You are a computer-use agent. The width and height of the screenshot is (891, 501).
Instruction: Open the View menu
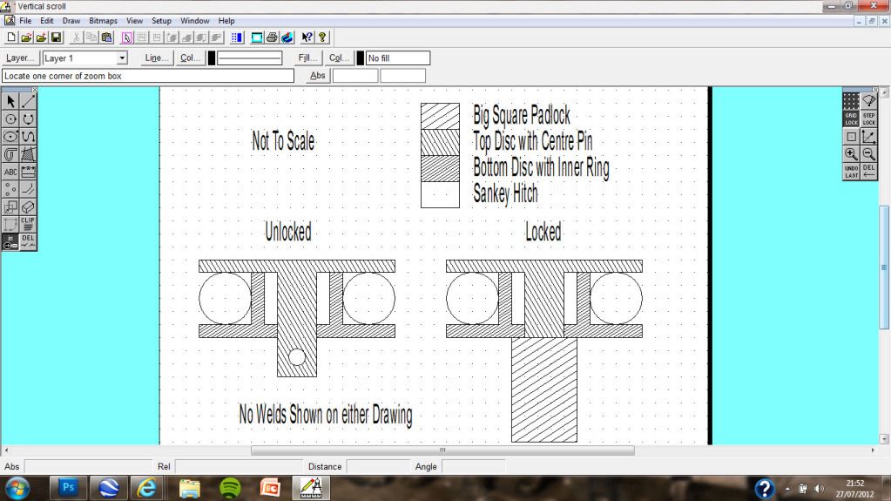[x=134, y=20]
